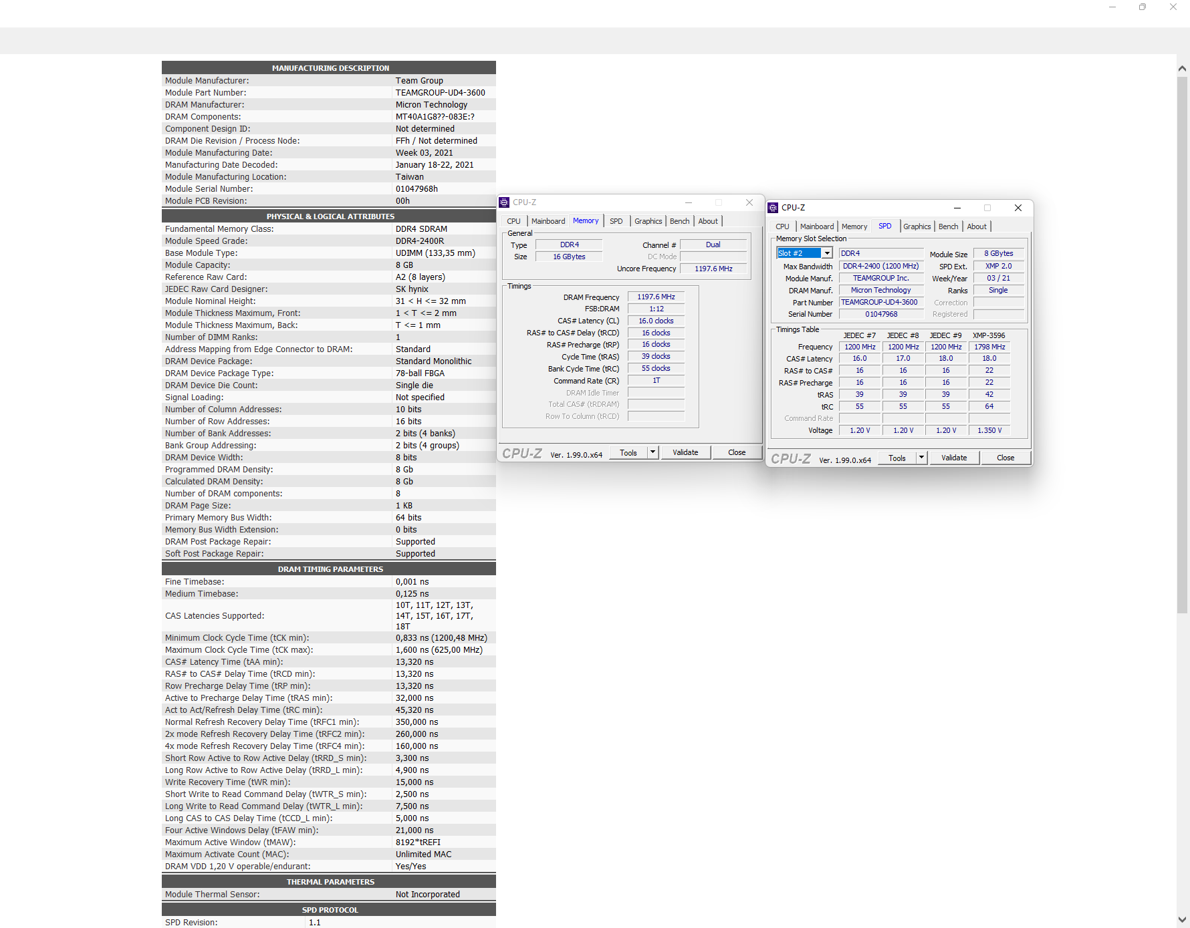Click the Week/Year field 03 / 21

click(x=998, y=278)
